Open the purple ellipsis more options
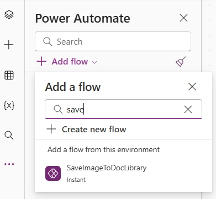The image size is (216, 199). [9, 164]
